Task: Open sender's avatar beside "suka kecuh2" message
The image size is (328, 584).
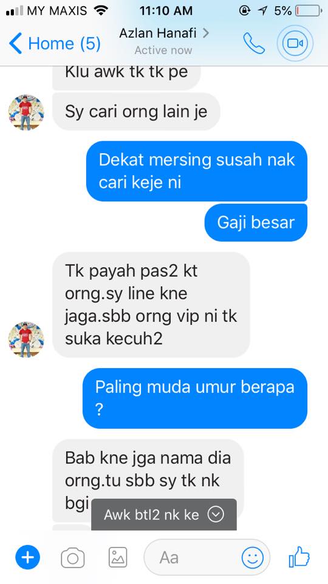Action: click(x=26, y=339)
